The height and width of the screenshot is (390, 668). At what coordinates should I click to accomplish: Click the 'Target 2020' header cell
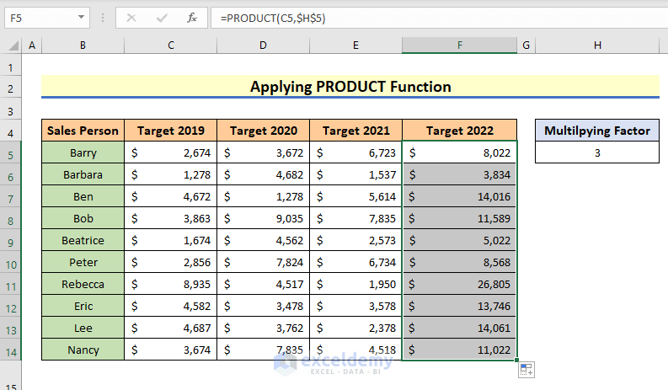(x=264, y=131)
